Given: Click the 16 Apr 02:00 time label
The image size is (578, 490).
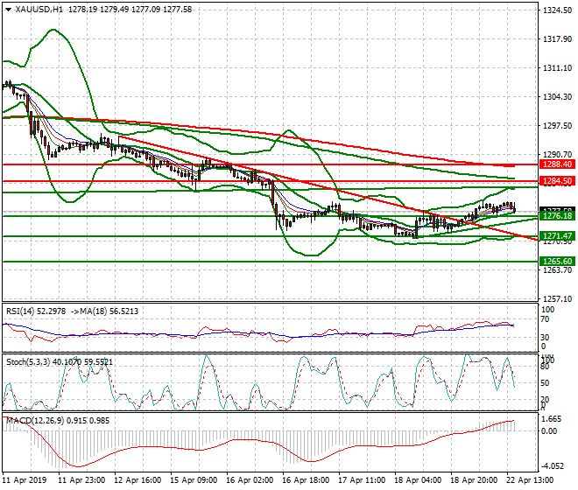Looking at the screenshot, I should click(x=250, y=480).
